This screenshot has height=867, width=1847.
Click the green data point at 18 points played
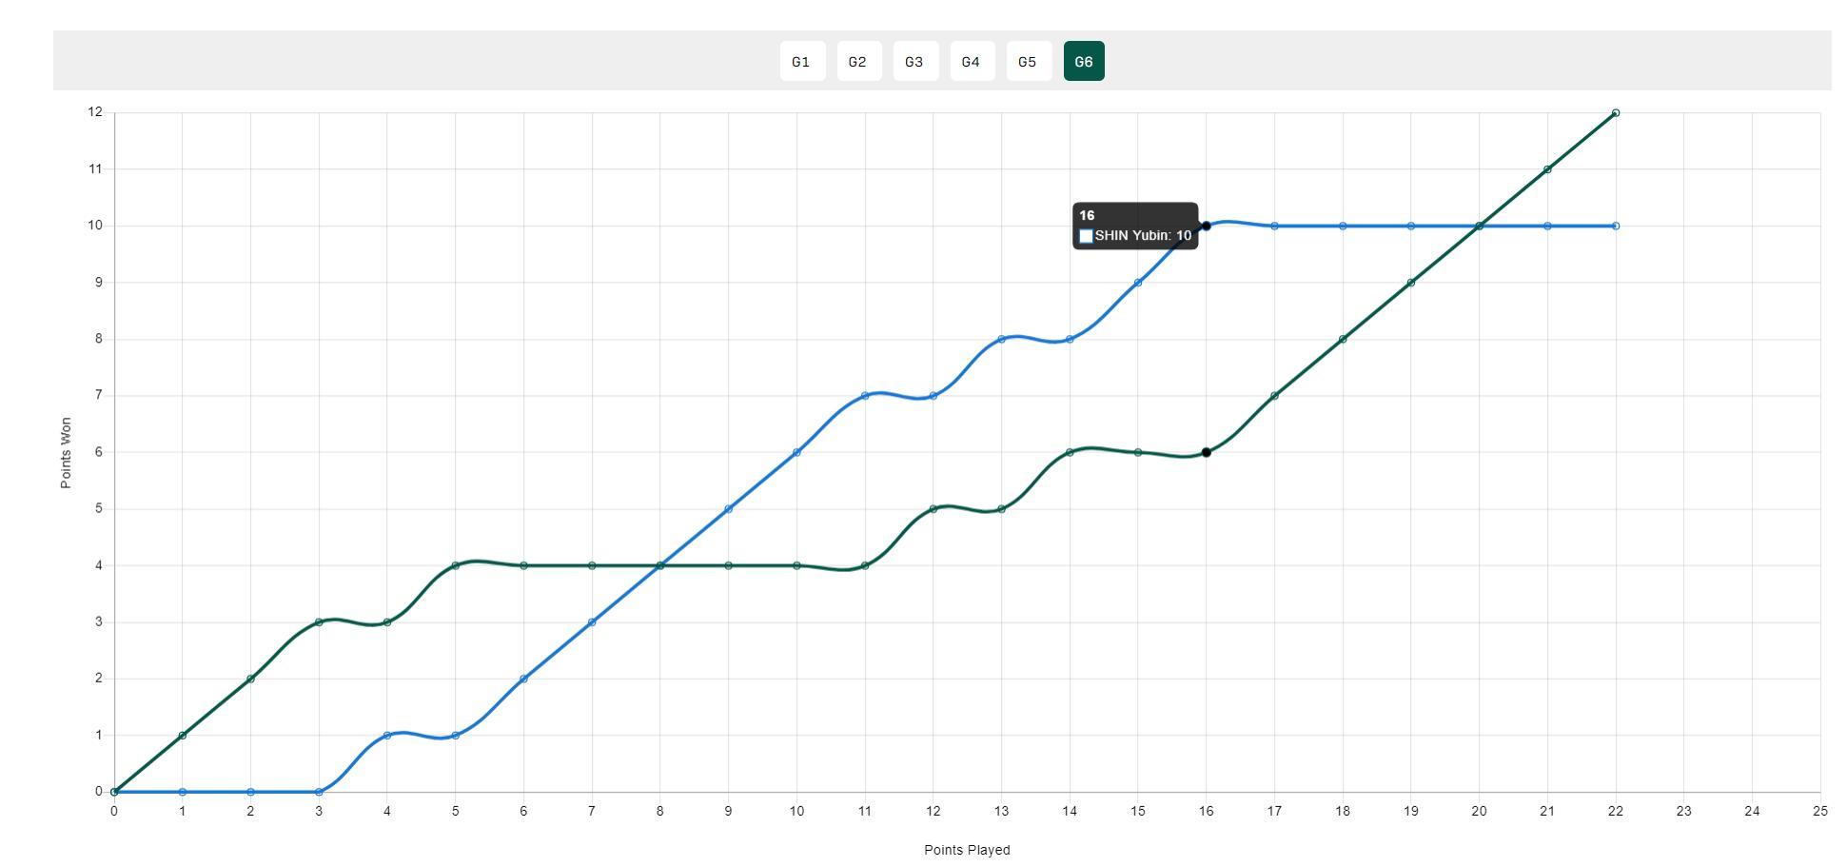(1343, 340)
